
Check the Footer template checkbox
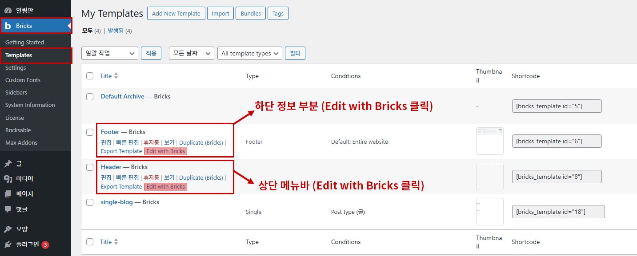[90, 132]
